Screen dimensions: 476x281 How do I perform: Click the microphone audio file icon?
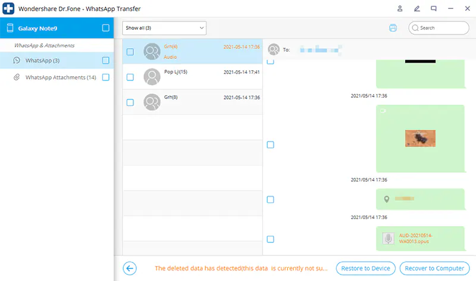pyautogui.click(x=388, y=239)
